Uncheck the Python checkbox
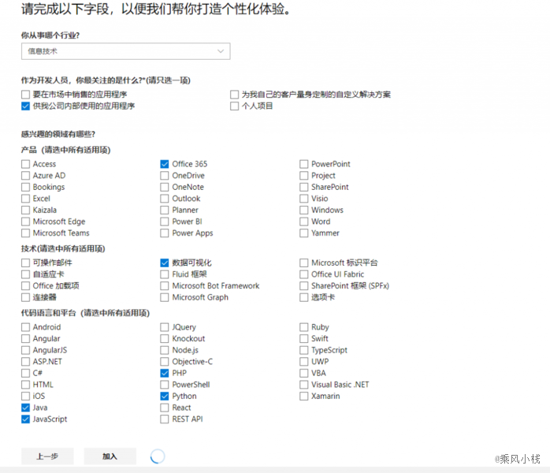 click(x=164, y=397)
